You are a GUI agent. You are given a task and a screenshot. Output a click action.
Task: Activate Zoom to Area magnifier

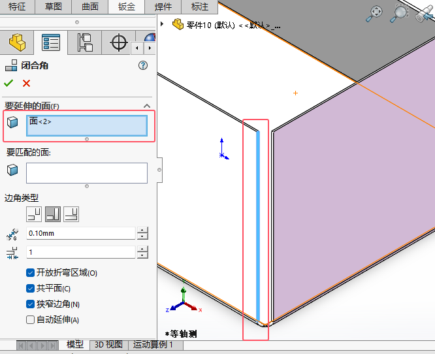click(399, 13)
